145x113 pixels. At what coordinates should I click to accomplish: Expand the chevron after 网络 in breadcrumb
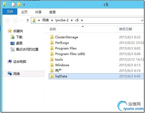(x=52, y=20)
